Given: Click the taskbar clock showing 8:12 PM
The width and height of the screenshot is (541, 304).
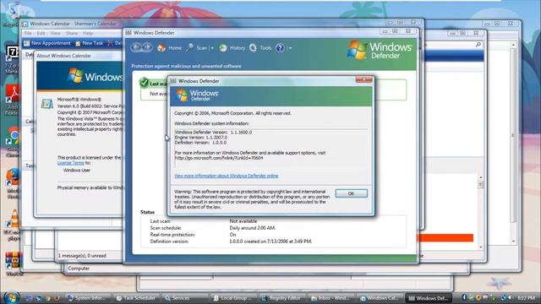Looking at the screenshot, I should point(526,298).
